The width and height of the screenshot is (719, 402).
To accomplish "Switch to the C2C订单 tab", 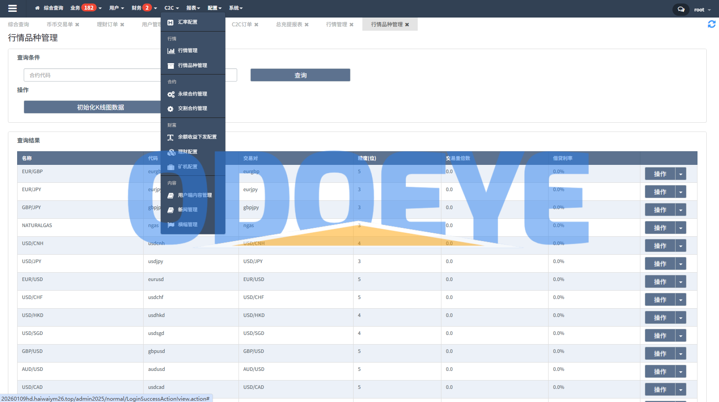I will coord(242,25).
